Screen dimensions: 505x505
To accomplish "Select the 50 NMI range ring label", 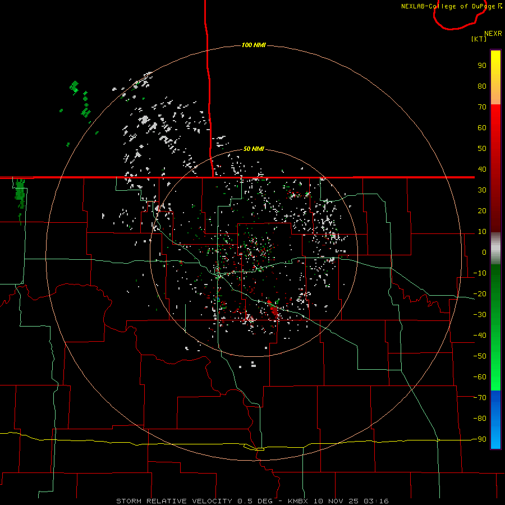I will pyautogui.click(x=254, y=149).
